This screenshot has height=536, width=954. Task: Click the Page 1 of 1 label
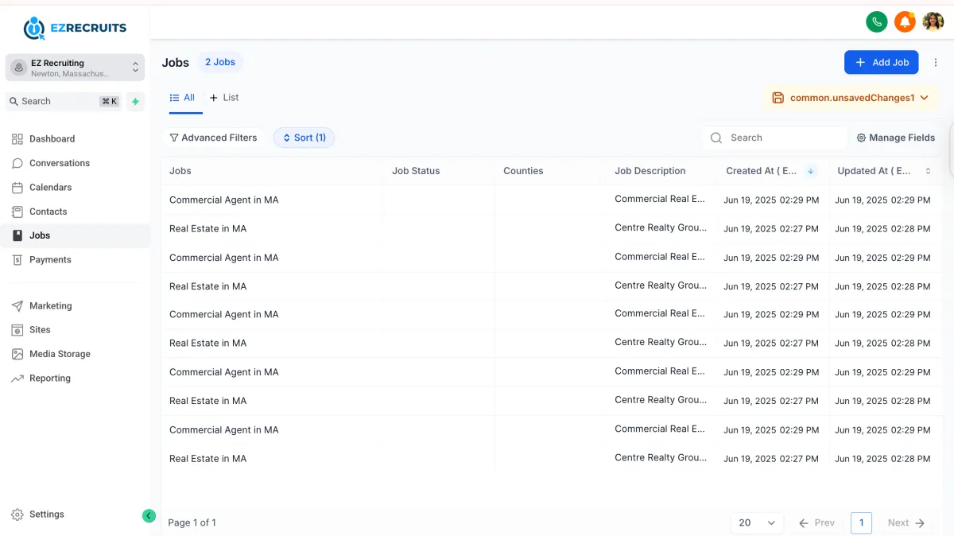[192, 522]
